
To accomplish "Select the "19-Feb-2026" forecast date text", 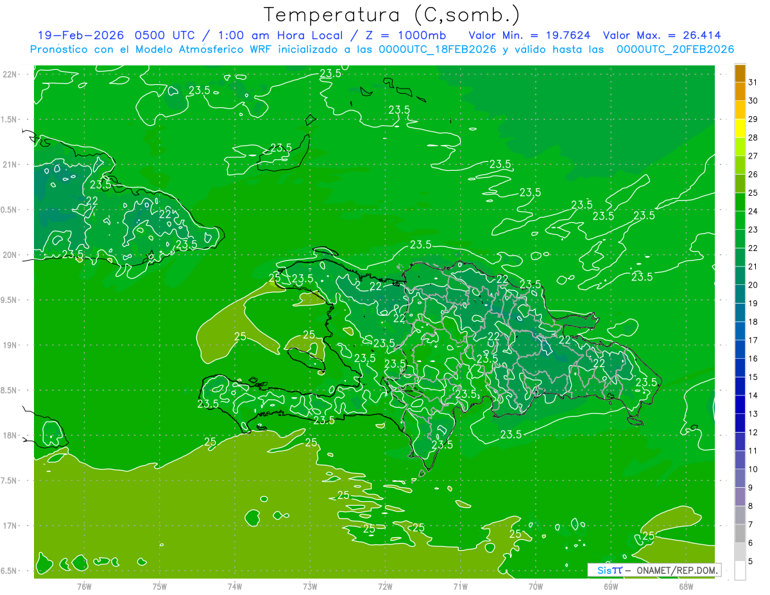I will point(81,35).
